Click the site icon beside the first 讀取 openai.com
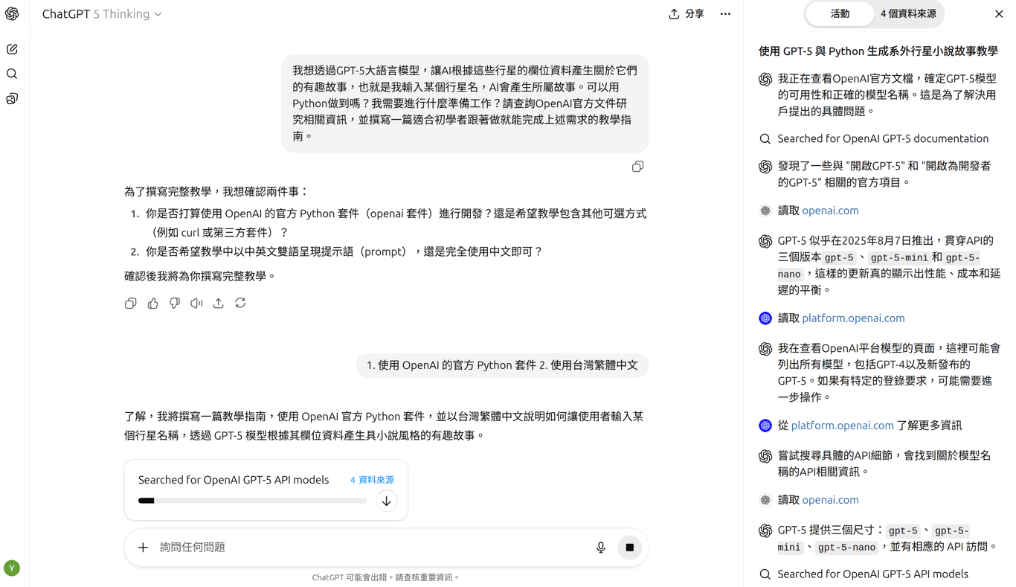 [x=765, y=211]
